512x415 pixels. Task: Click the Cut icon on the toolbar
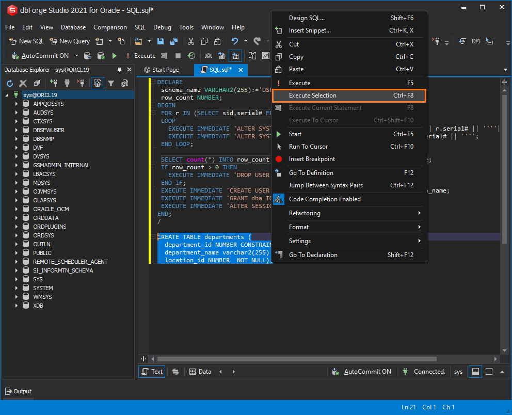point(190,41)
